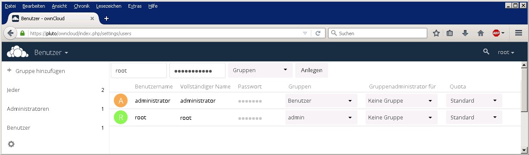Image resolution: width=529 pixels, height=155 pixels.
Task: Click the administrator username cell
Action: coord(153,101)
